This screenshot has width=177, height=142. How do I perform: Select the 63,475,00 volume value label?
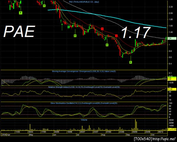[x=172, y=129]
